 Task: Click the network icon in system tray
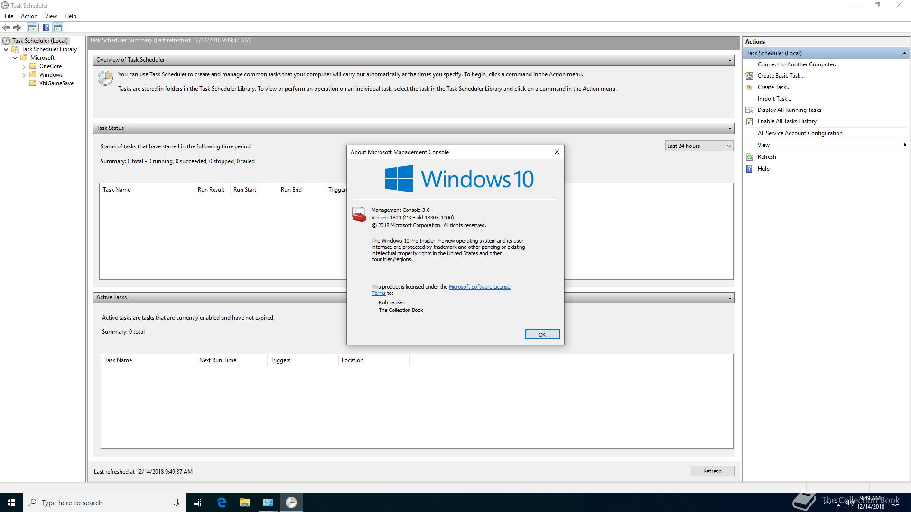(x=838, y=503)
